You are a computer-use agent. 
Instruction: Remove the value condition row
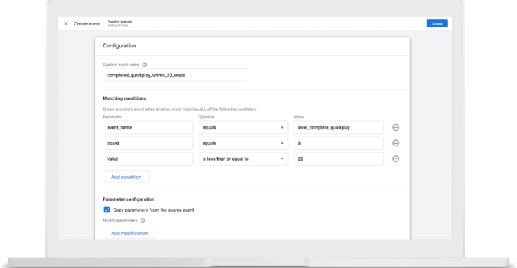tap(396, 159)
